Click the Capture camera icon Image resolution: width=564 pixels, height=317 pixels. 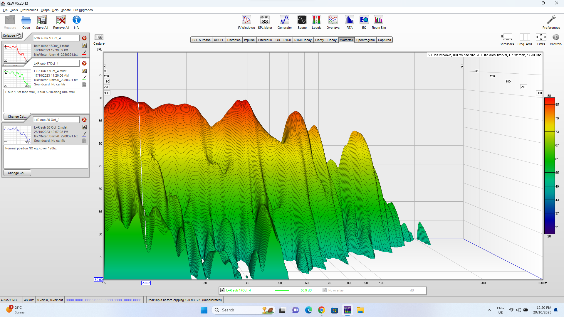(99, 37)
